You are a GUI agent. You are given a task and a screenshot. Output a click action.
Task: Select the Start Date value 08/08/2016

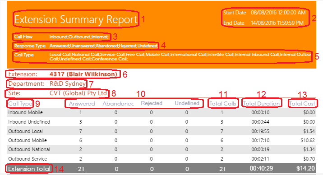pos(263,13)
